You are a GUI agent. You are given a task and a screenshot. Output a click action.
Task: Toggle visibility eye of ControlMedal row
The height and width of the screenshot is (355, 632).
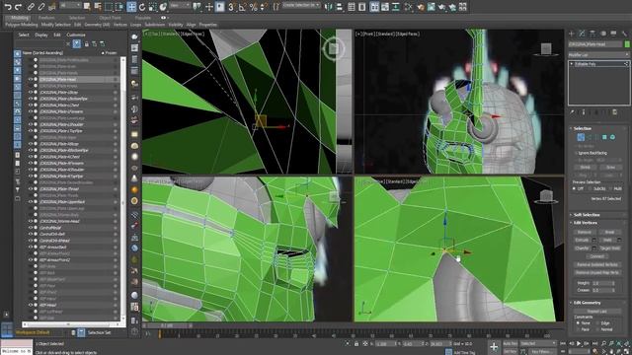pos(31,228)
